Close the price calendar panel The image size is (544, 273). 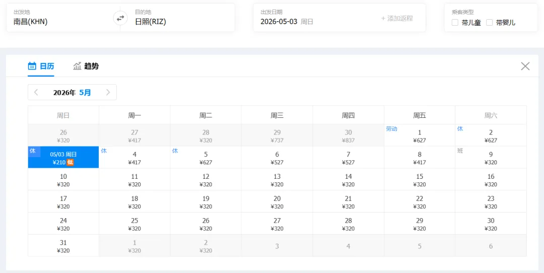(x=525, y=66)
